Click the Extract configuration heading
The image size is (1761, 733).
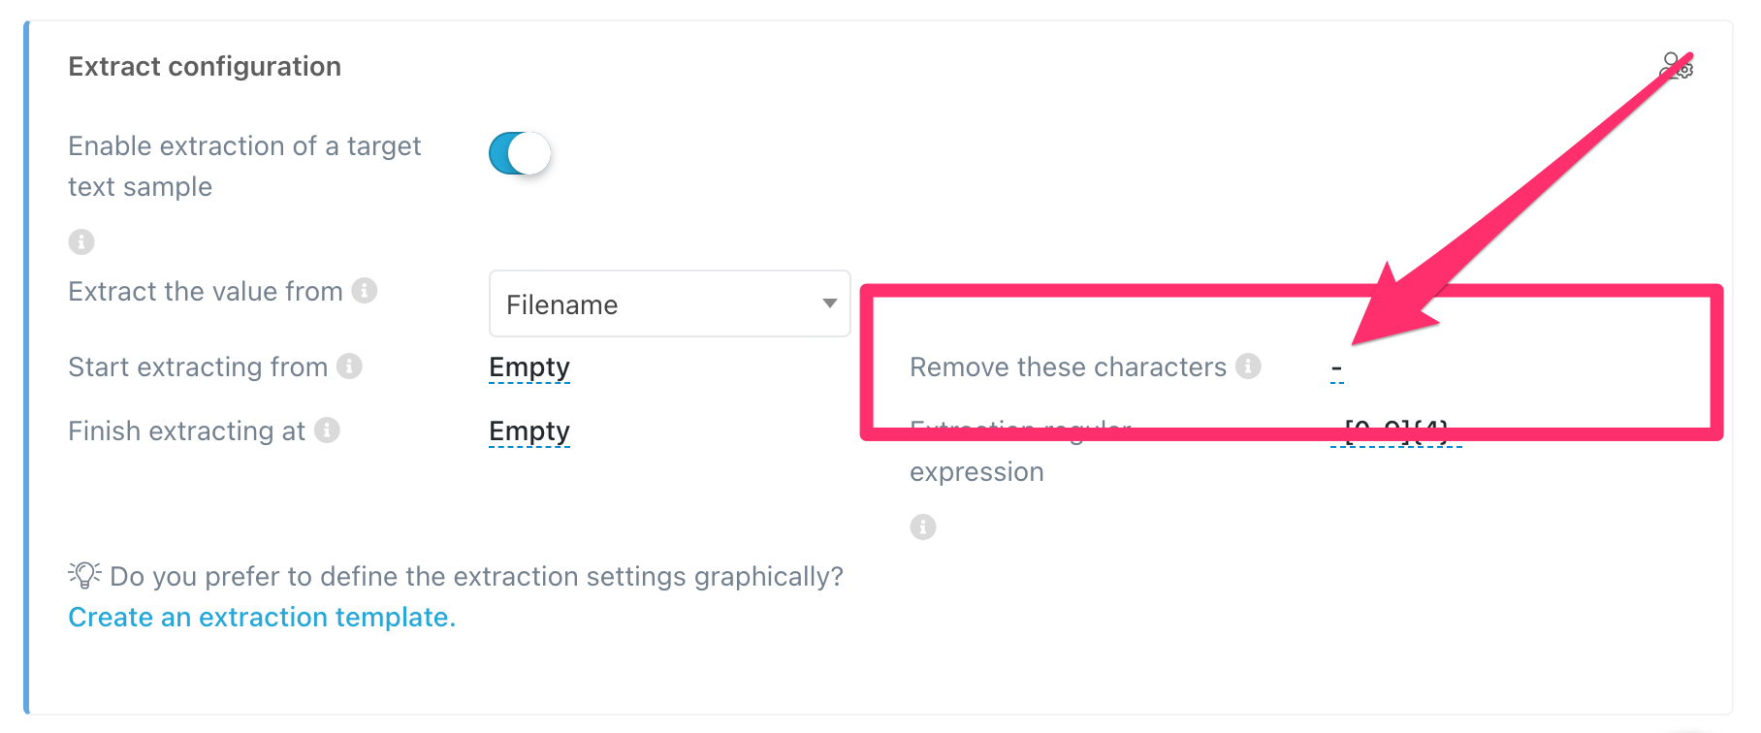[x=205, y=66]
